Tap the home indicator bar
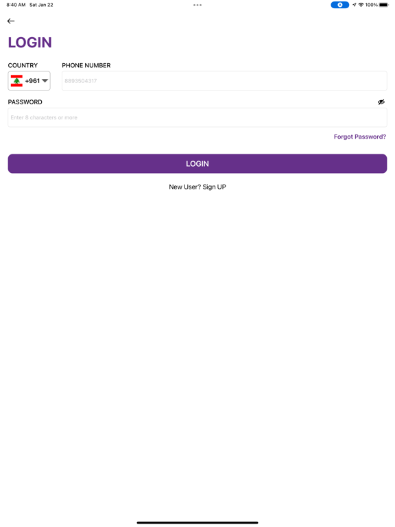The image size is (395, 527). (197, 523)
